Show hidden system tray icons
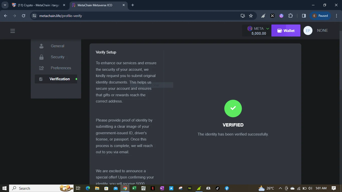This screenshot has height=192, width=342. click(280, 188)
